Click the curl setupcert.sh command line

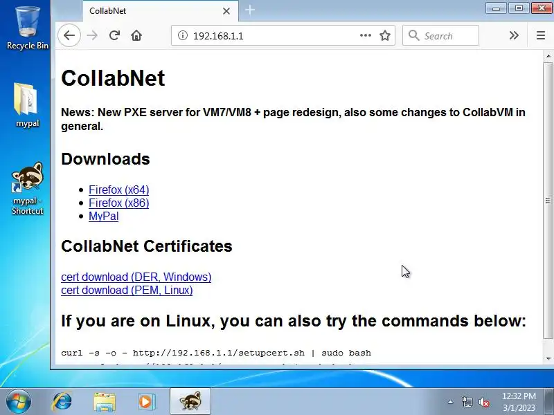[x=216, y=353]
